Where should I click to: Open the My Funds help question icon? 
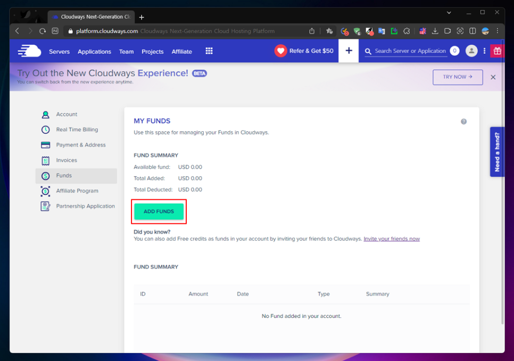tap(463, 122)
